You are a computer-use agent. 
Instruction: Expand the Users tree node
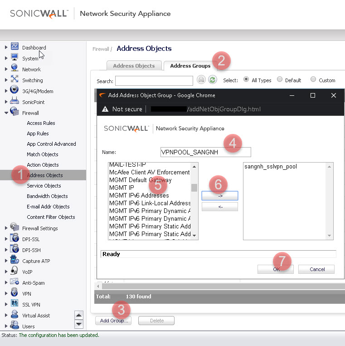pyautogui.click(x=6, y=326)
